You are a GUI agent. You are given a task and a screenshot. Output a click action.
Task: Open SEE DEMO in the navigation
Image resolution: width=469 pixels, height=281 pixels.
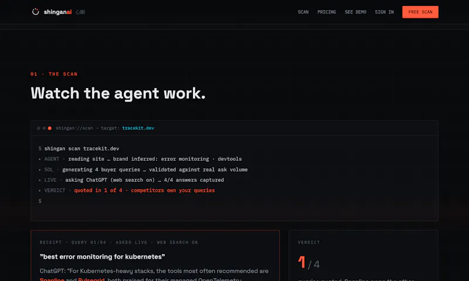(355, 12)
